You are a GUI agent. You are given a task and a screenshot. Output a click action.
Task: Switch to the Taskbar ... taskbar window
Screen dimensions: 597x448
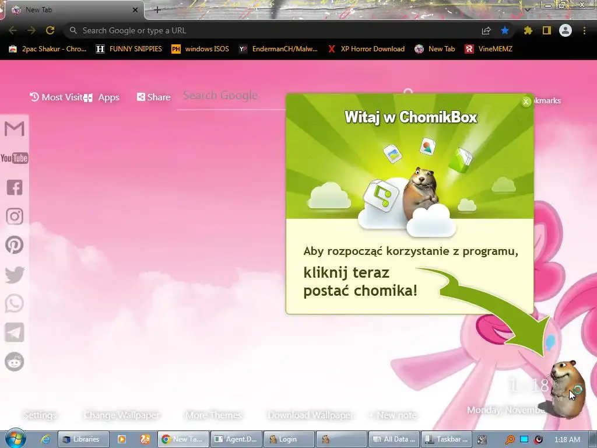click(x=447, y=439)
